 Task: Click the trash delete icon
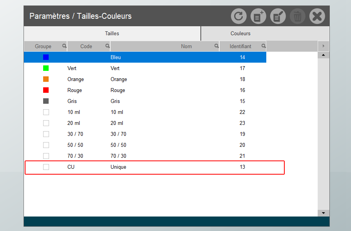(x=298, y=16)
